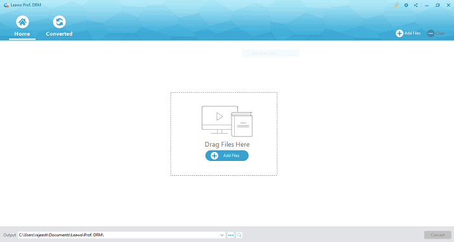Click the share icon in the title bar
The width and height of the screenshot is (454, 242).
[416, 5]
